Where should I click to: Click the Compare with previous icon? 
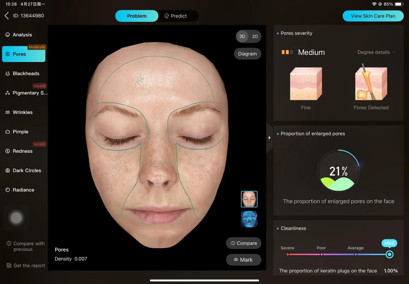click(x=9, y=243)
